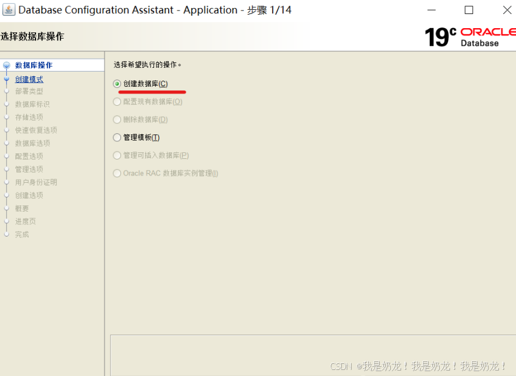Choose the 管理模板(T) radio button
The image size is (516, 376).
117,138
